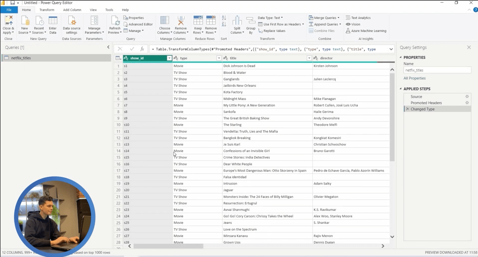Screen dimensions: 478x257
Task: Open query Properties
Action: (x=134, y=18)
